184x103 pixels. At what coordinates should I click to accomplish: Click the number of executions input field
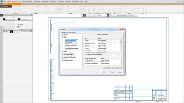coord(113,55)
